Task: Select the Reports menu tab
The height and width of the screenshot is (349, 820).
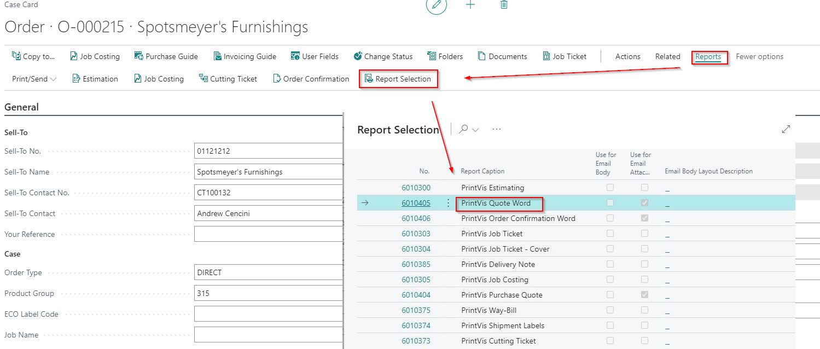Action: [708, 56]
